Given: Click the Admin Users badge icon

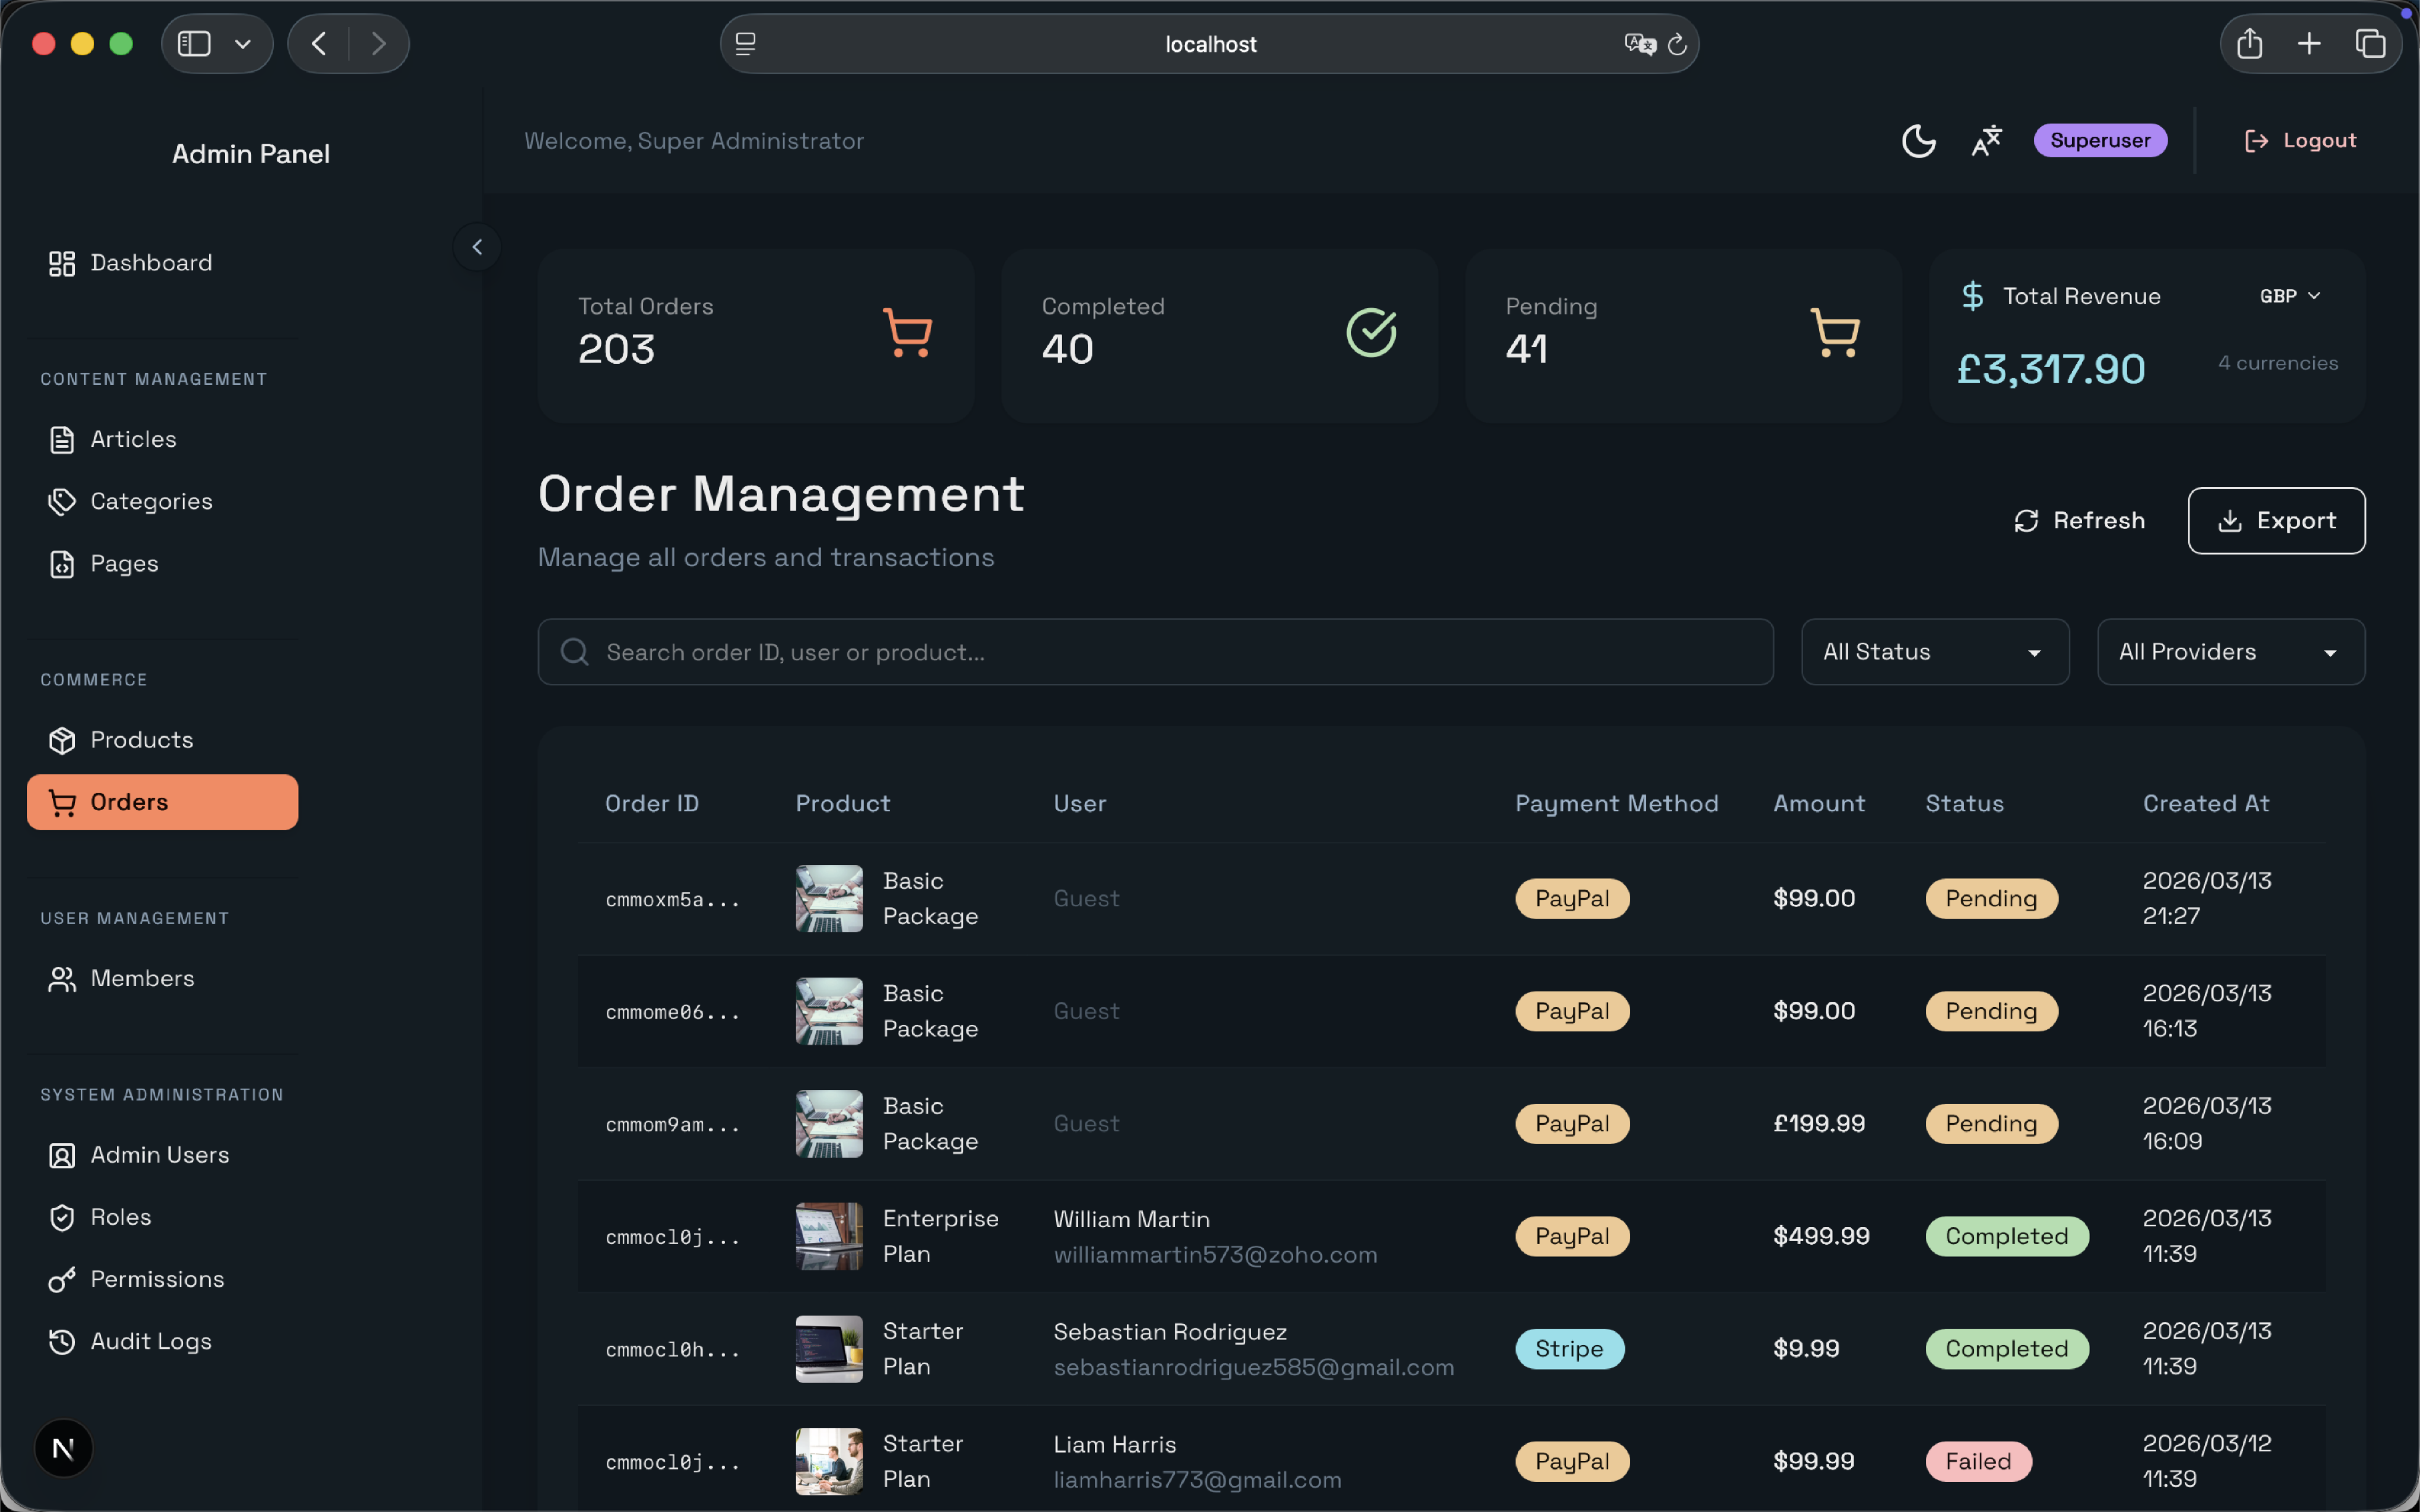Looking at the screenshot, I should coord(62,1155).
